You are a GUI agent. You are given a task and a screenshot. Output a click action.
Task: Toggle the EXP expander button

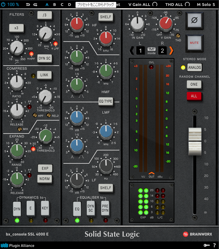[x=45, y=168]
